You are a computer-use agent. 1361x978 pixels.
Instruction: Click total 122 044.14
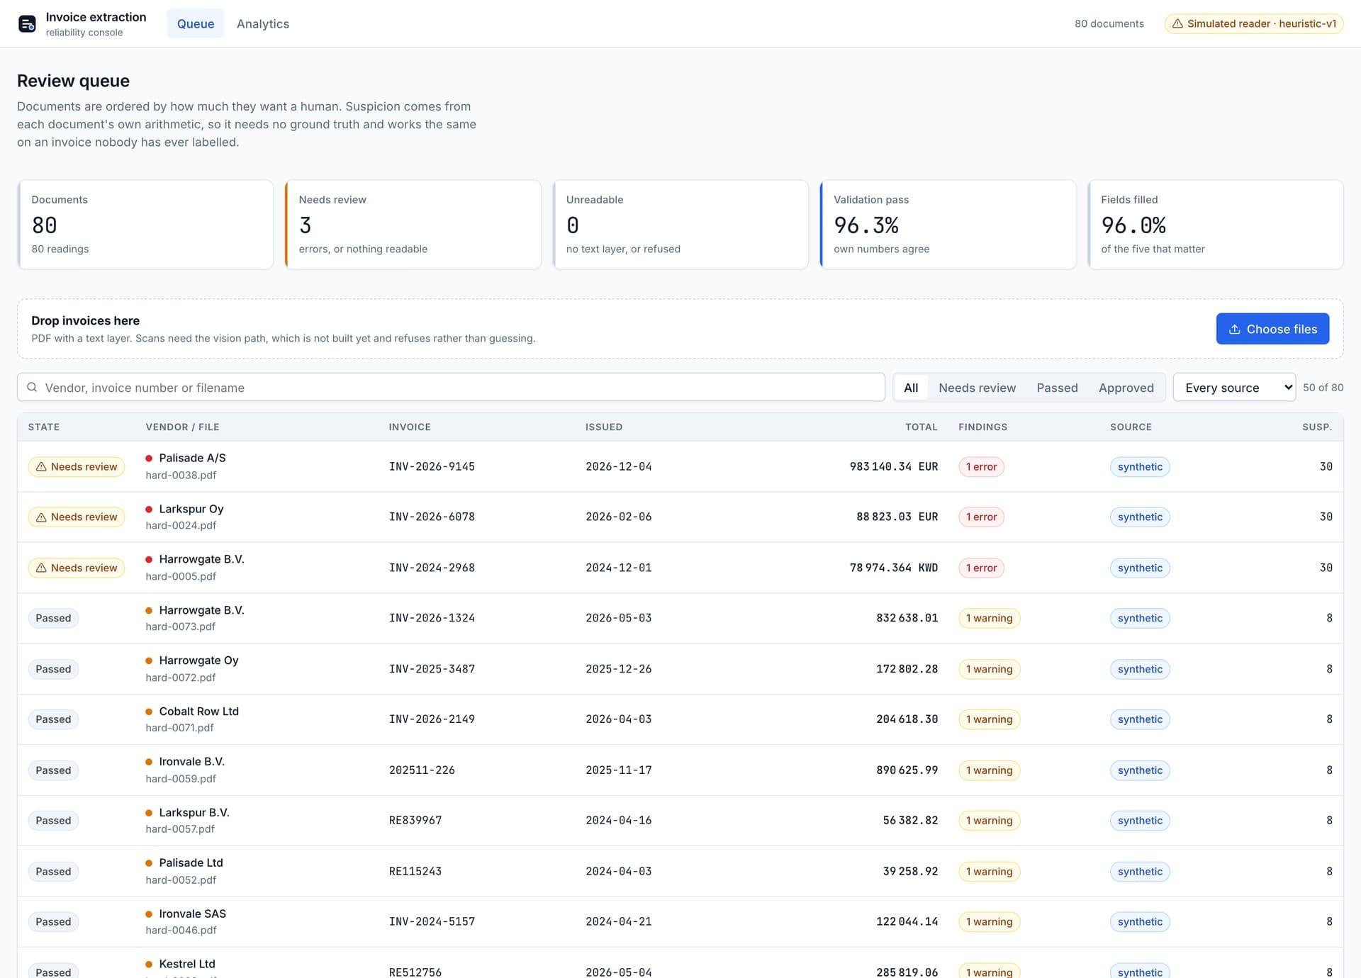click(x=907, y=922)
